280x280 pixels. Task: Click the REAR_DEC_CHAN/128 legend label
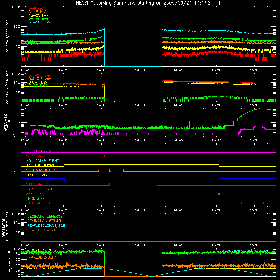[x=46, y=225]
